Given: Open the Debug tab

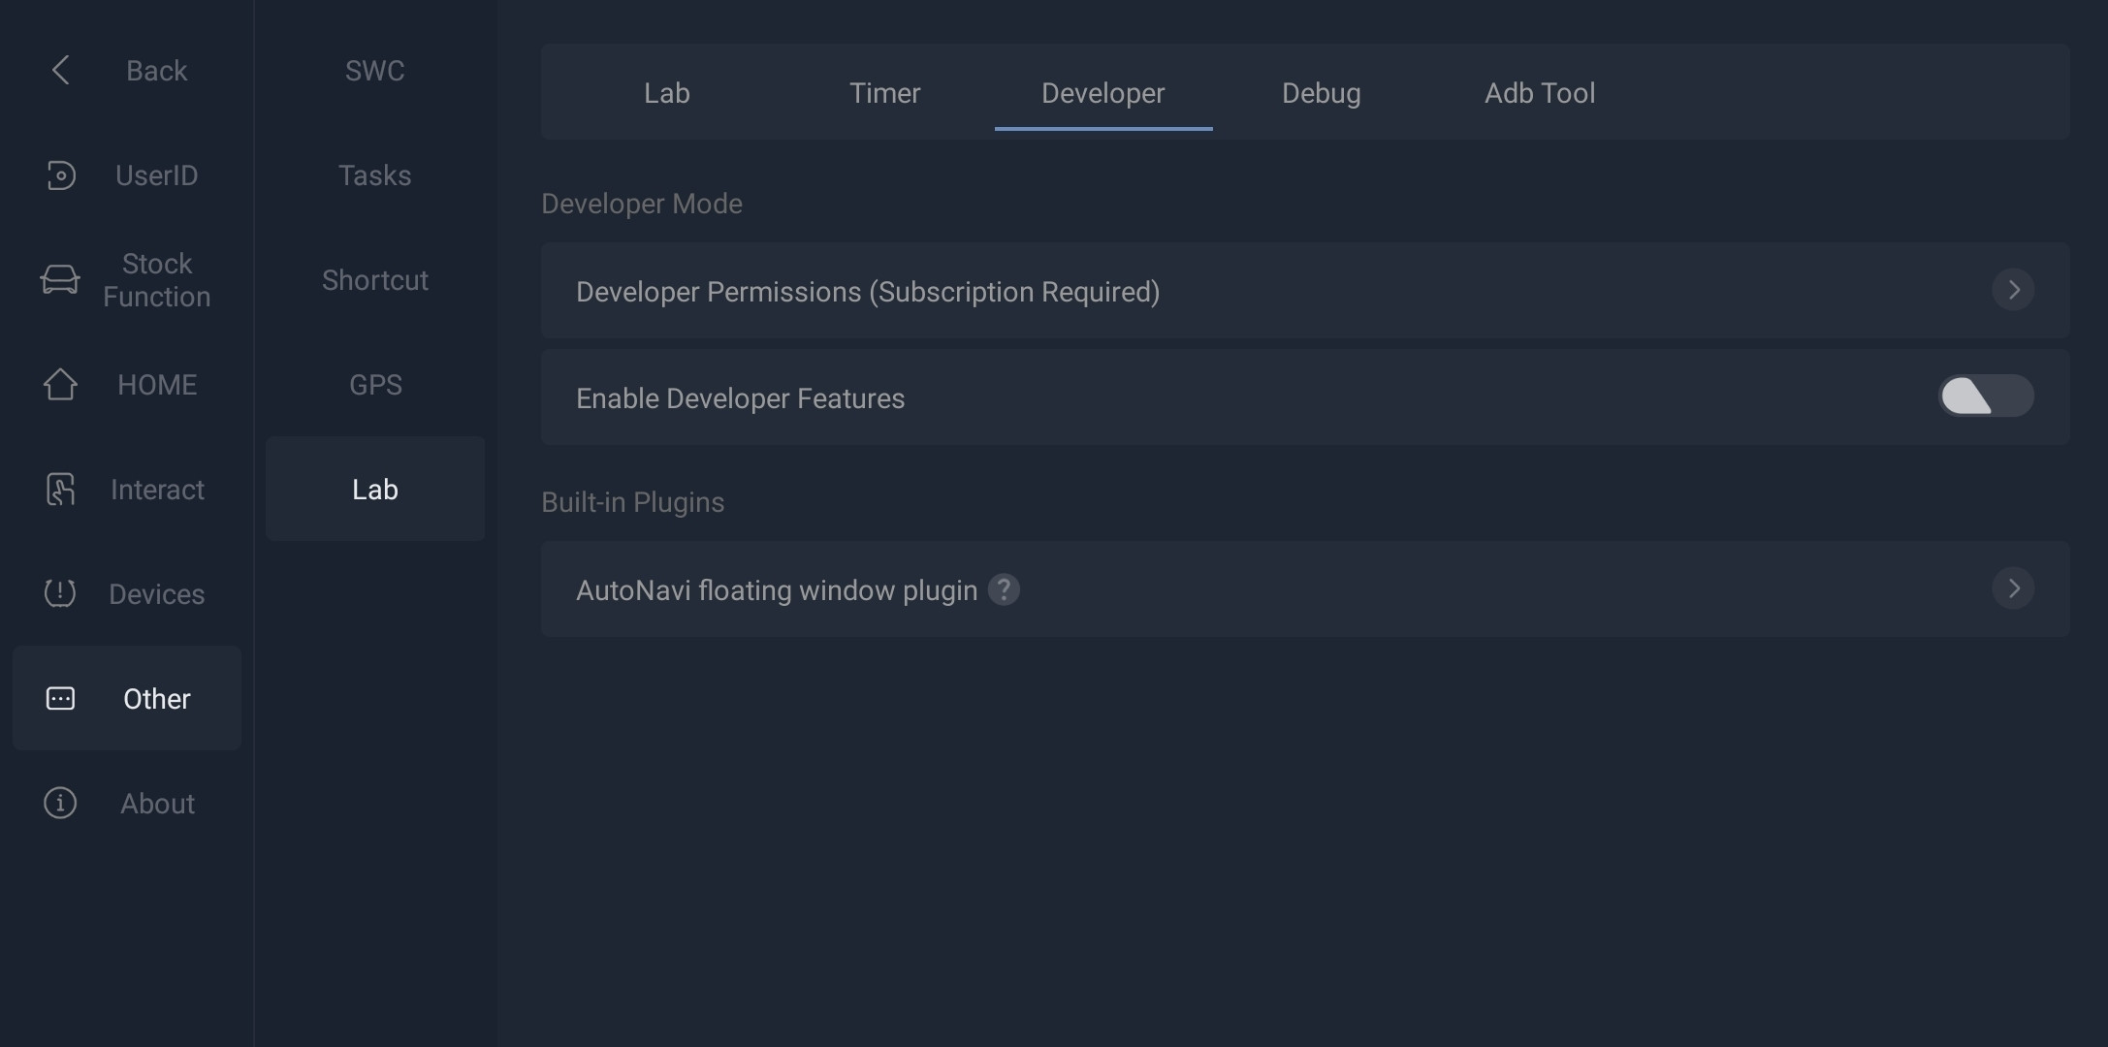Looking at the screenshot, I should (1321, 93).
